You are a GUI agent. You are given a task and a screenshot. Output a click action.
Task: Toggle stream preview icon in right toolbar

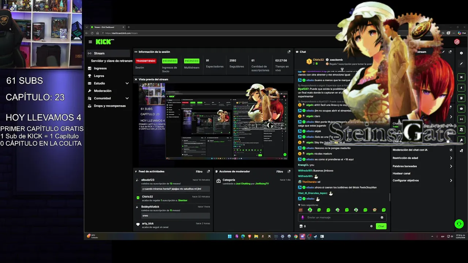[x=461, y=77]
